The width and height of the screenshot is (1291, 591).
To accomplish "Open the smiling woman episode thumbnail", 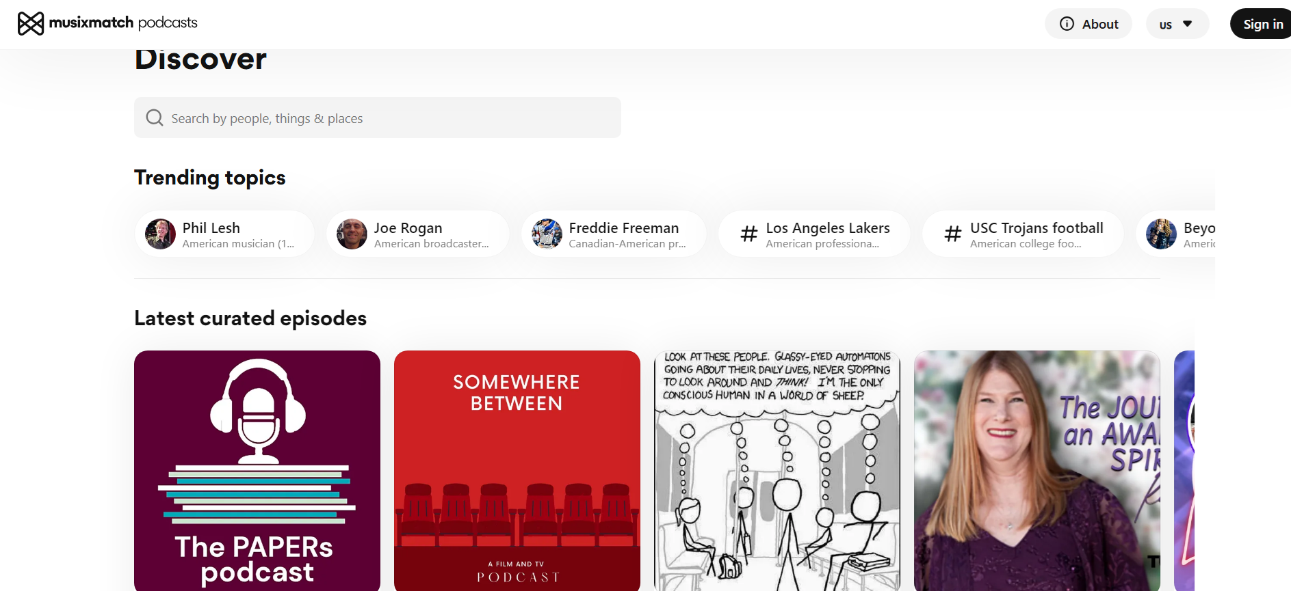I will coord(1037,470).
